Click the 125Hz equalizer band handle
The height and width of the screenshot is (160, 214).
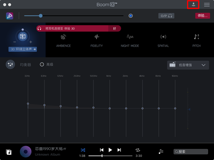pyautogui.click(x=61, y=106)
